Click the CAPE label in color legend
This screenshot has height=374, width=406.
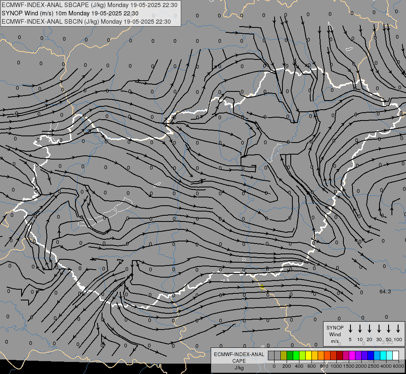coord(239,361)
